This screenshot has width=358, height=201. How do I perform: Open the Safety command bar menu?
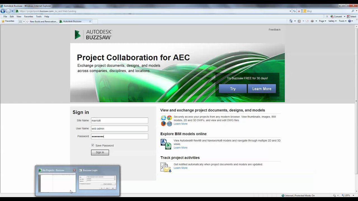coord(333,21)
